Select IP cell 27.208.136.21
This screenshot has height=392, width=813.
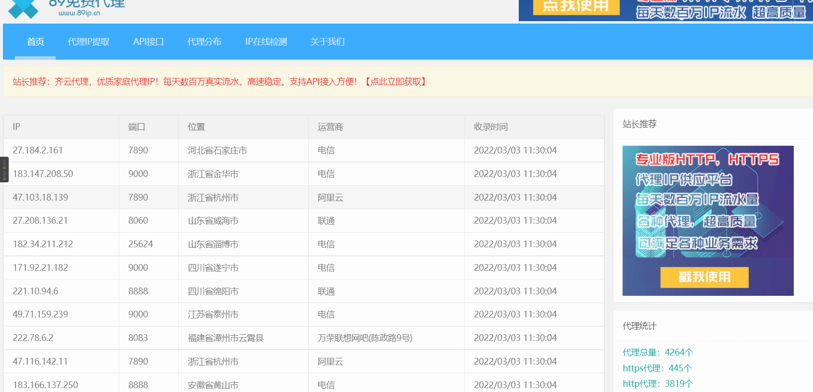click(x=40, y=221)
